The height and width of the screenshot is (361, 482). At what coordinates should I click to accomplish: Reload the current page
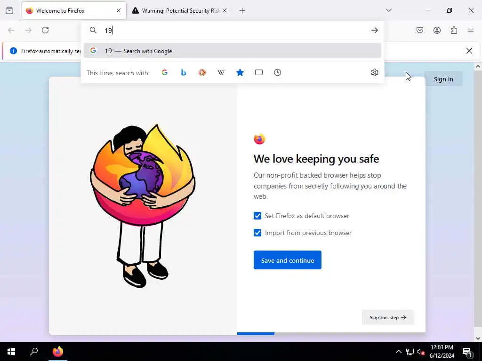45,30
